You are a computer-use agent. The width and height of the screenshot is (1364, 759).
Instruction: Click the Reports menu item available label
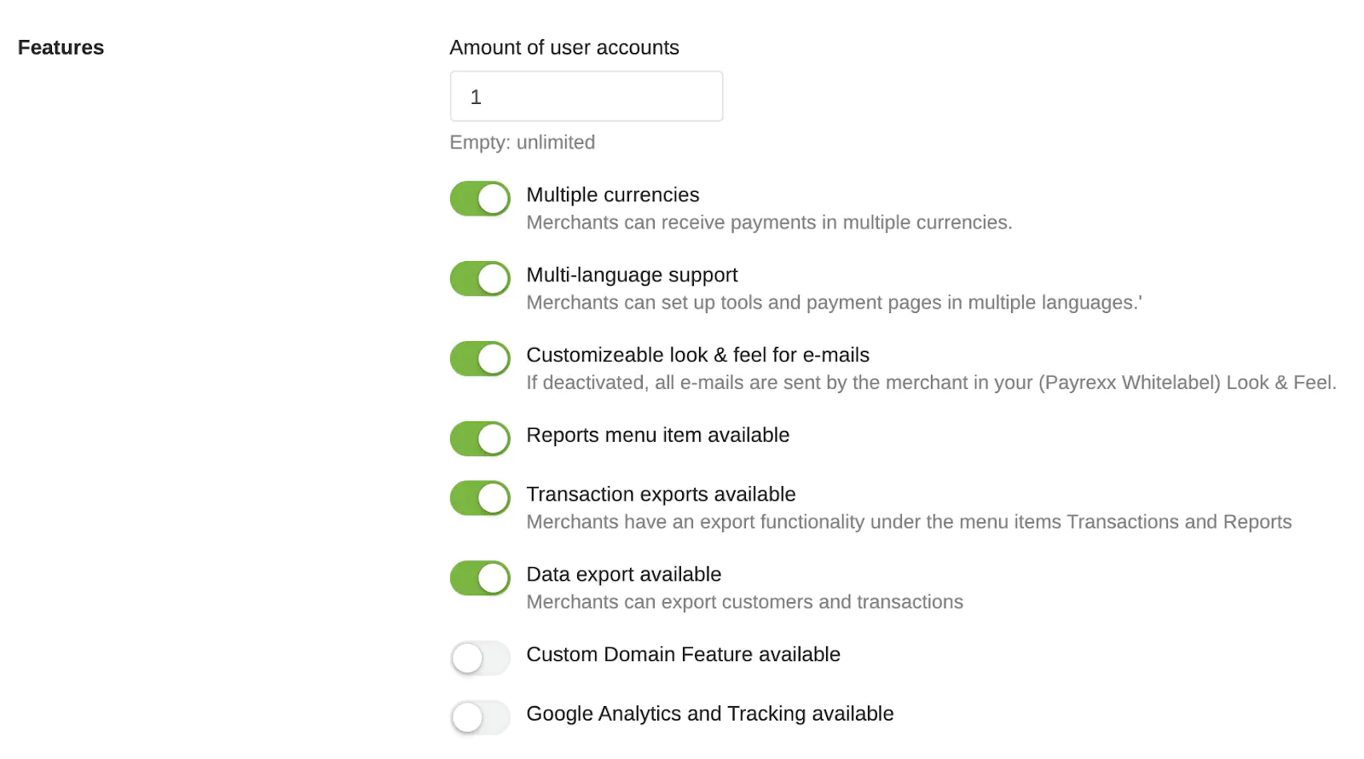[657, 436]
